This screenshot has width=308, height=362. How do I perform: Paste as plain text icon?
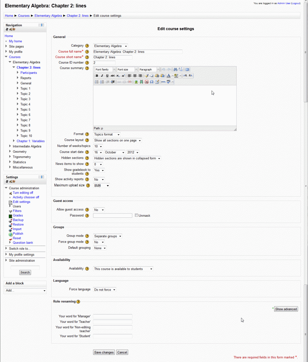[x=157, y=76]
